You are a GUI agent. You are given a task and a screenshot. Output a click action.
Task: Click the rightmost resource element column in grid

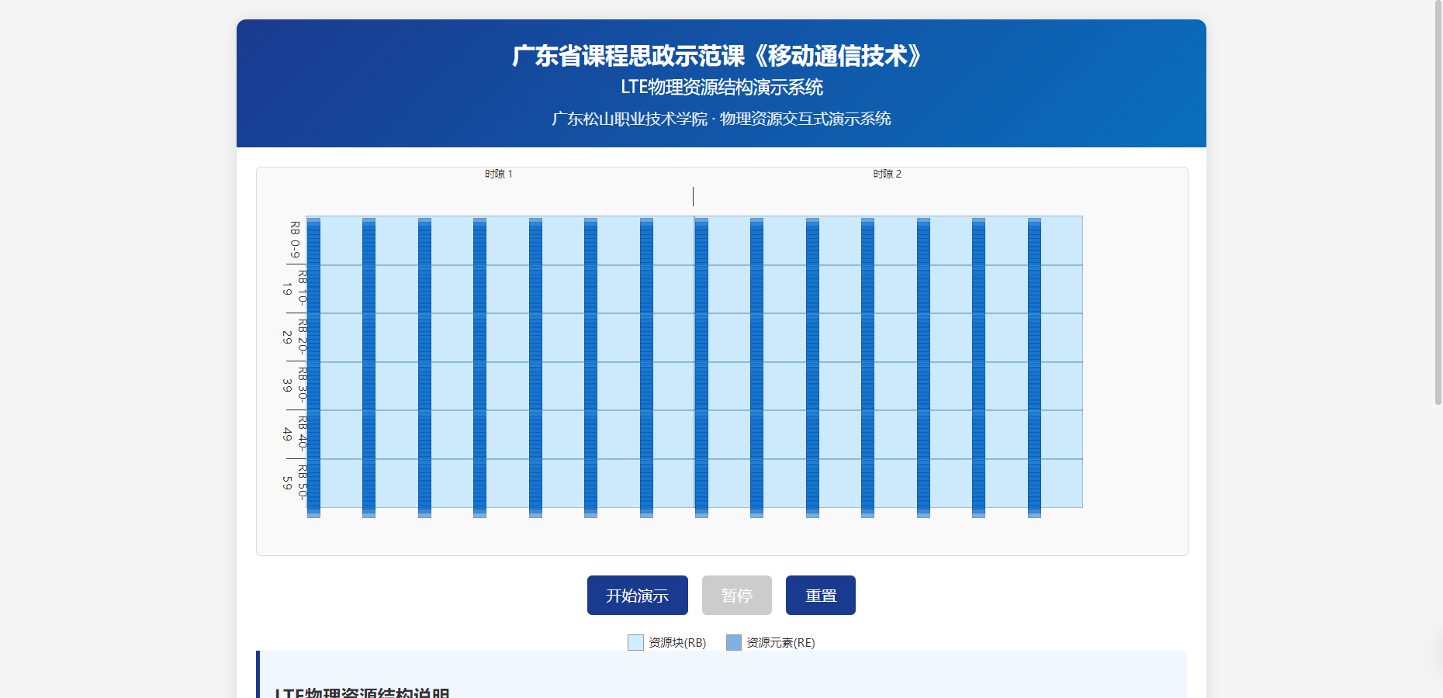pos(1034,365)
